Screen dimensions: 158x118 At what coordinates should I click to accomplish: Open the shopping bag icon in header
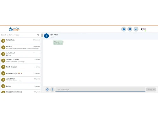pos(124,29)
